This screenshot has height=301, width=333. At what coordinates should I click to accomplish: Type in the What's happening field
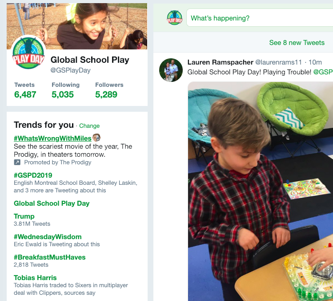click(x=260, y=18)
